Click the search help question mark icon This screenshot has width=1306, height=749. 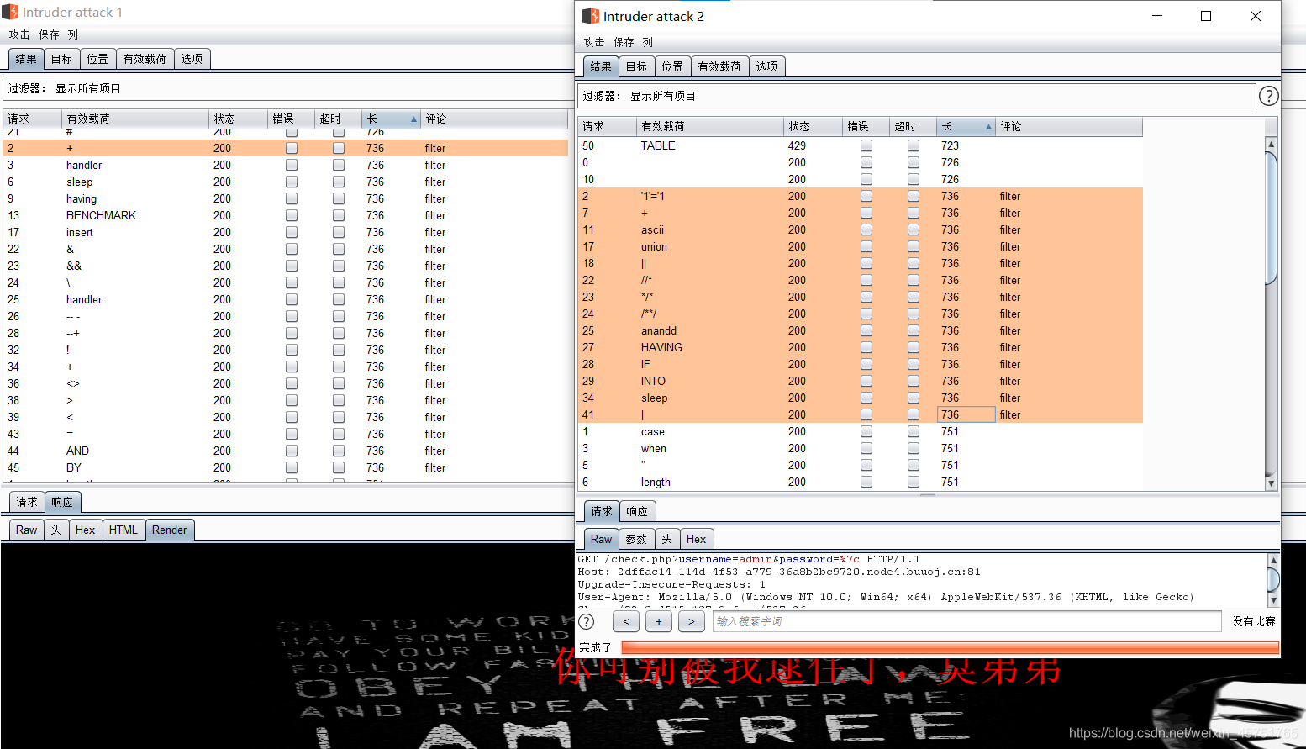click(587, 621)
